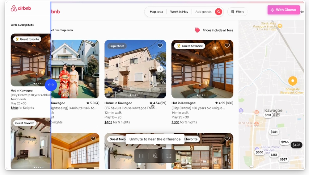Select the $567 map price marker
This screenshot has width=309, height=175.
[x=283, y=160]
